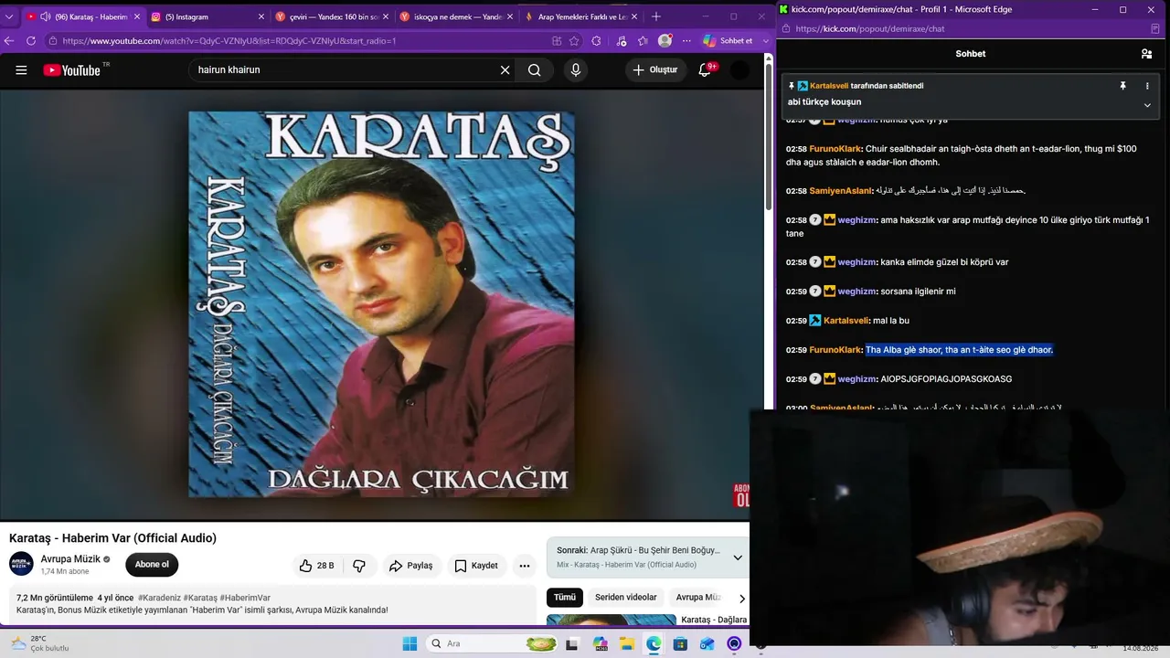The width and height of the screenshot is (1170, 658).
Task: Expand the pinned message chevron
Action: [1147, 105]
